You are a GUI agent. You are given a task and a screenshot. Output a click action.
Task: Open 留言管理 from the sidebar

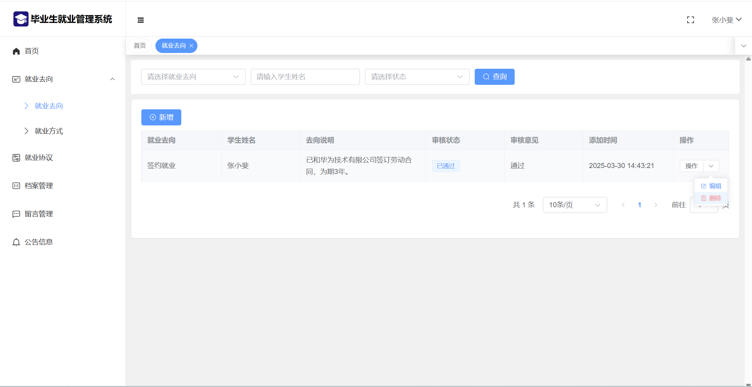39,214
